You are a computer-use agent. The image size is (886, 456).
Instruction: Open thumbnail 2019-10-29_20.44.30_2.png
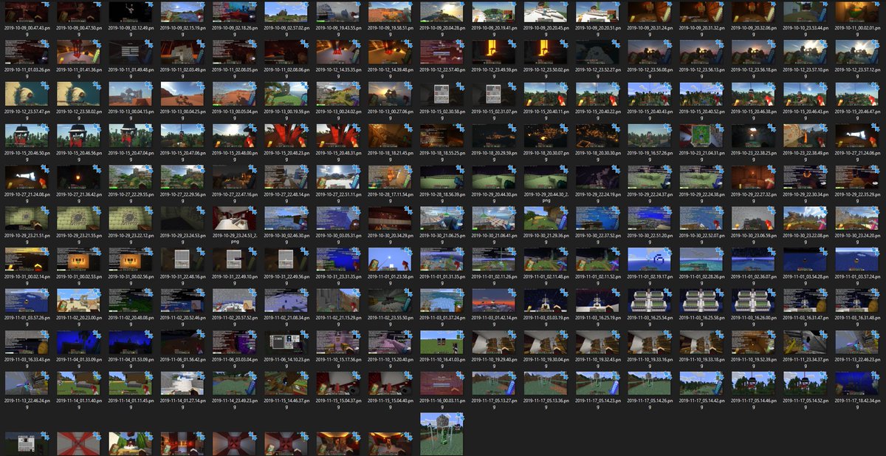click(545, 177)
